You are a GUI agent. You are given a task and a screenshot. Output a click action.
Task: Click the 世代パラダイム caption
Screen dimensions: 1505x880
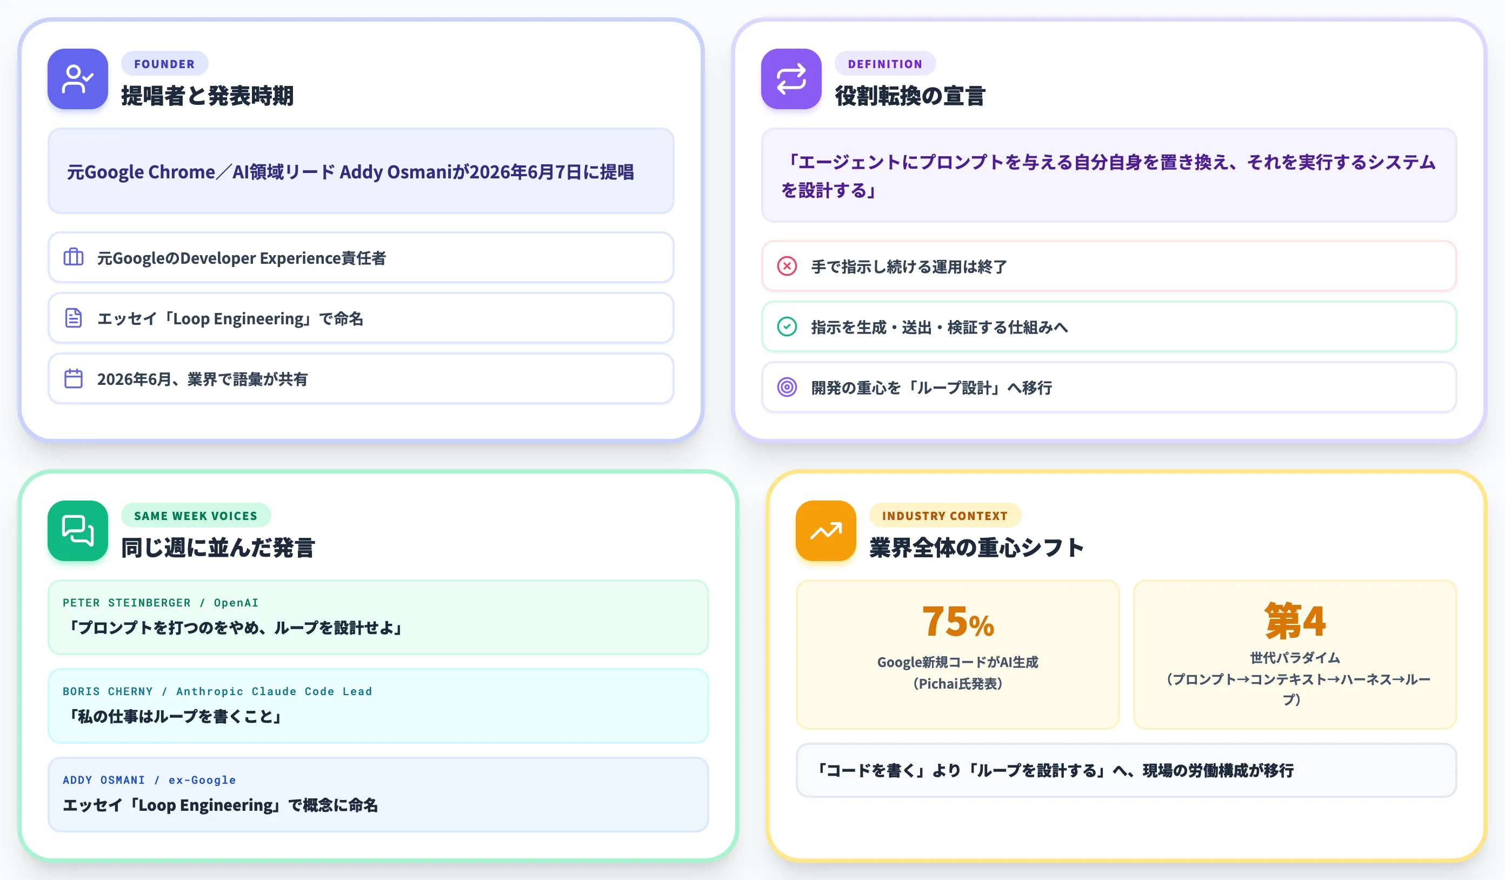tap(1295, 657)
